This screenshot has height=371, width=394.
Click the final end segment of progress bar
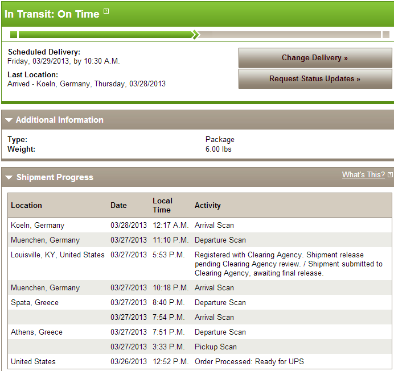(x=386, y=35)
